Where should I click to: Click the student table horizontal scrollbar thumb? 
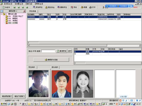68,45
